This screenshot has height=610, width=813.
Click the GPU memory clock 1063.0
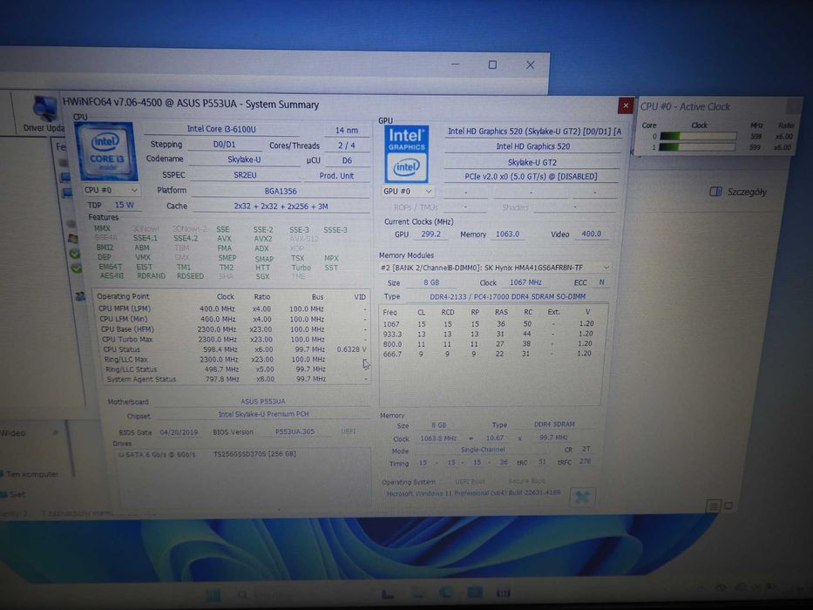[x=507, y=234]
